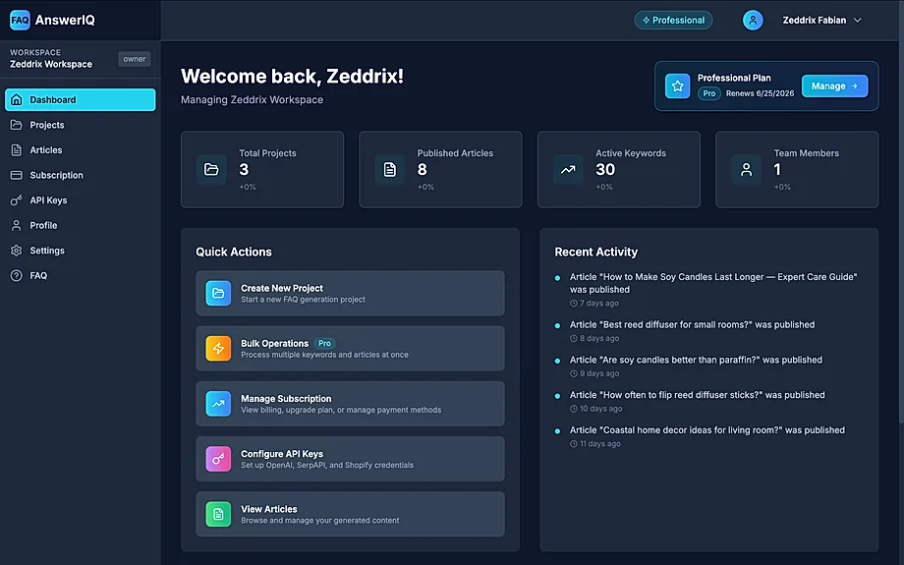Click the Profile person icon in sidebar
This screenshot has width=904, height=565.
coord(16,225)
